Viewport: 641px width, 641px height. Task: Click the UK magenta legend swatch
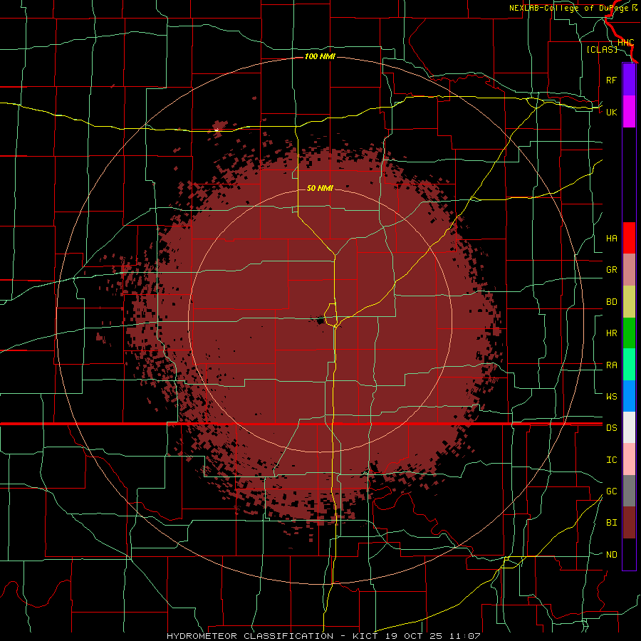(629, 112)
